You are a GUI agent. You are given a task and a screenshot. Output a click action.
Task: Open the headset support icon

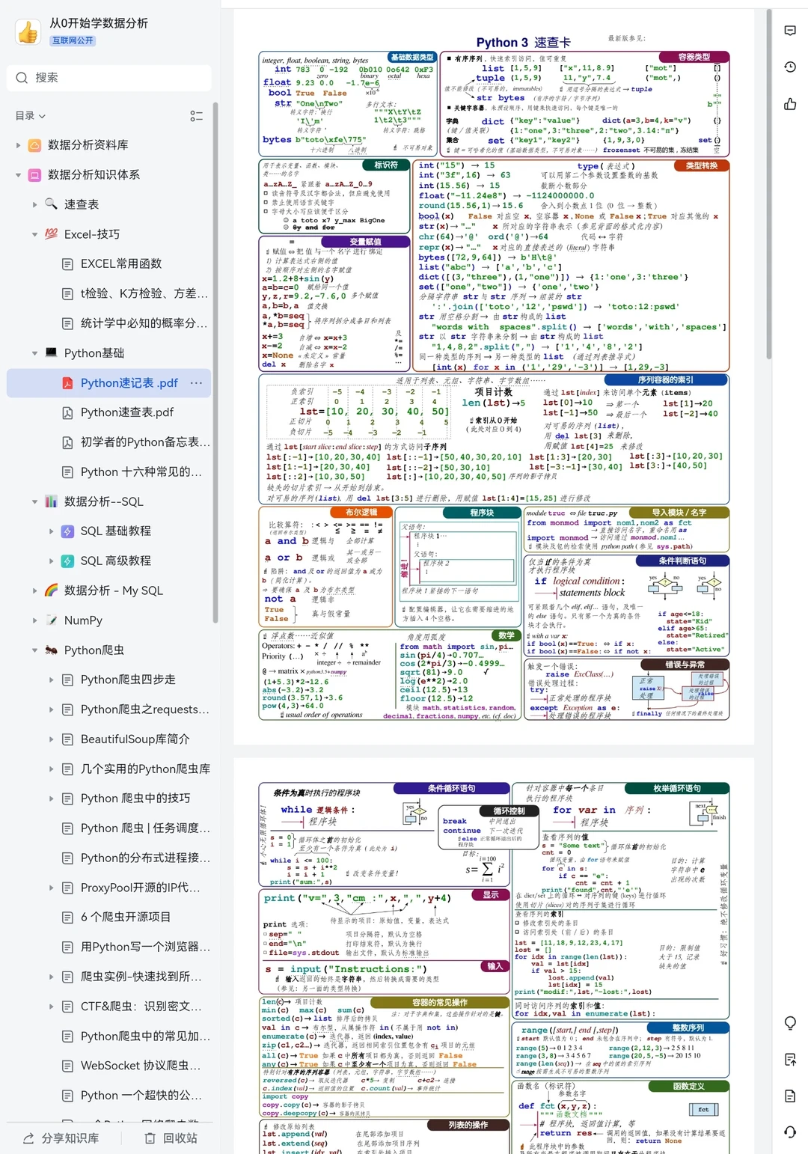(790, 1132)
